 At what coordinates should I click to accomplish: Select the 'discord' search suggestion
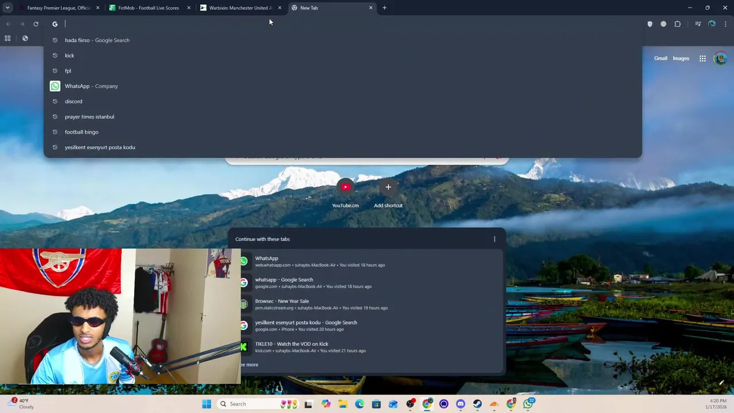tap(343, 102)
